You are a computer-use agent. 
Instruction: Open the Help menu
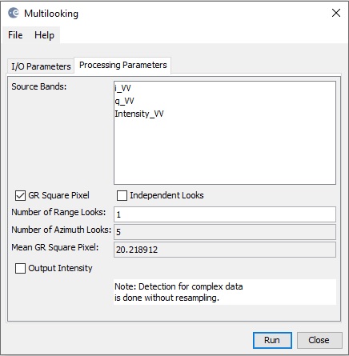(x=44, y=35)
